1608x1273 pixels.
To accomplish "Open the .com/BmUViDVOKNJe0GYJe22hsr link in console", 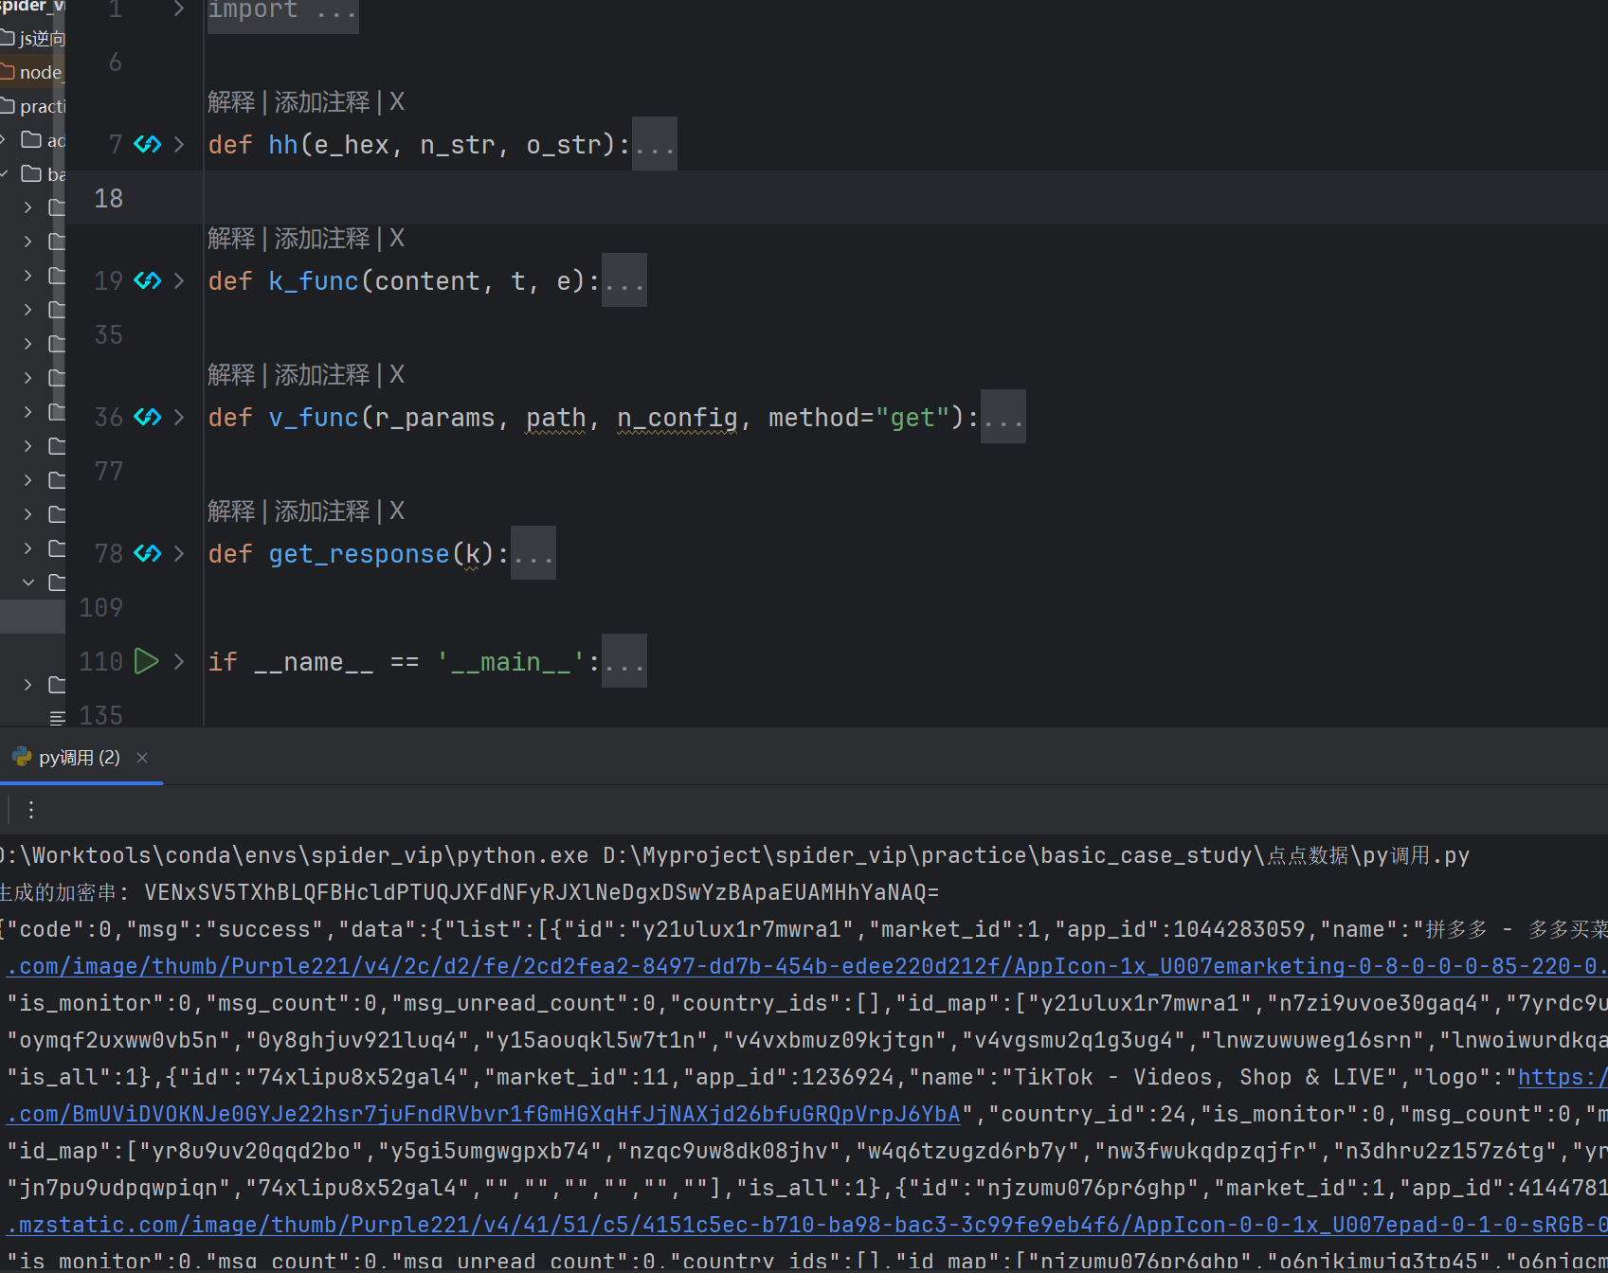I will pyautogui.click(x=483, y=1114).
